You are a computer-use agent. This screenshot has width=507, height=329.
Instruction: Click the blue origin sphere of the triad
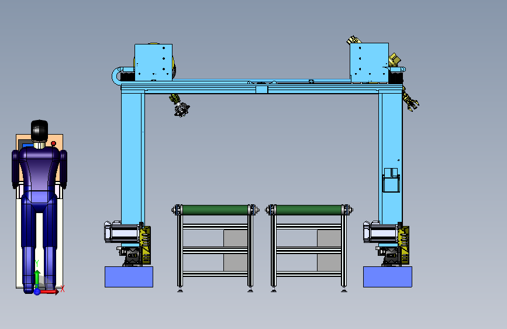(37, 292)
